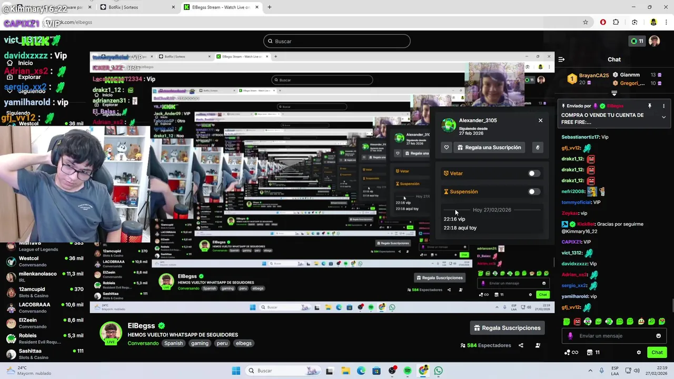Open Conversando category link
This screenshot has height=379, width=674.
tap(143, 343)
